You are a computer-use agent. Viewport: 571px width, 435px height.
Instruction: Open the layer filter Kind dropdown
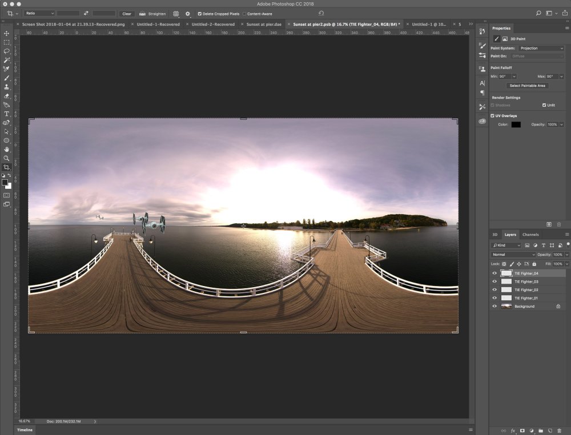pyautogui.click(x=506, y=245)
